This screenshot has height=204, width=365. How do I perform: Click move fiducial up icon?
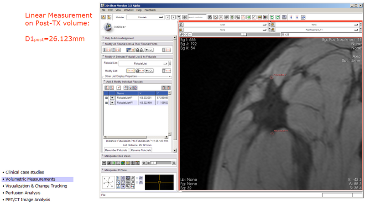coord(126,87)
